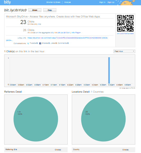Click the Twitter bird icon
141x153 pixels.
tap(28, 43)
